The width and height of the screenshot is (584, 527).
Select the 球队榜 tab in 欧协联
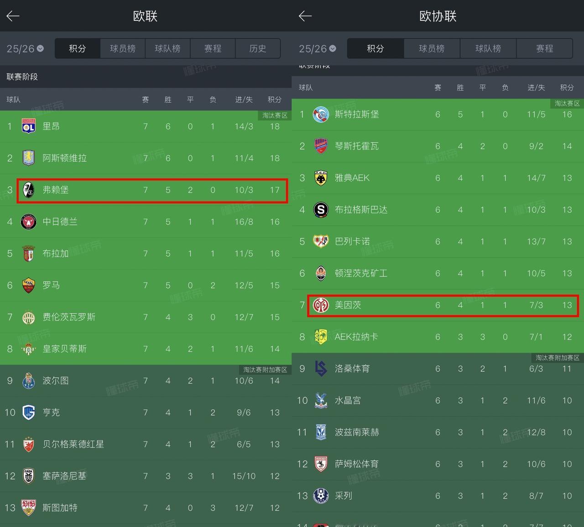(488, 48)
